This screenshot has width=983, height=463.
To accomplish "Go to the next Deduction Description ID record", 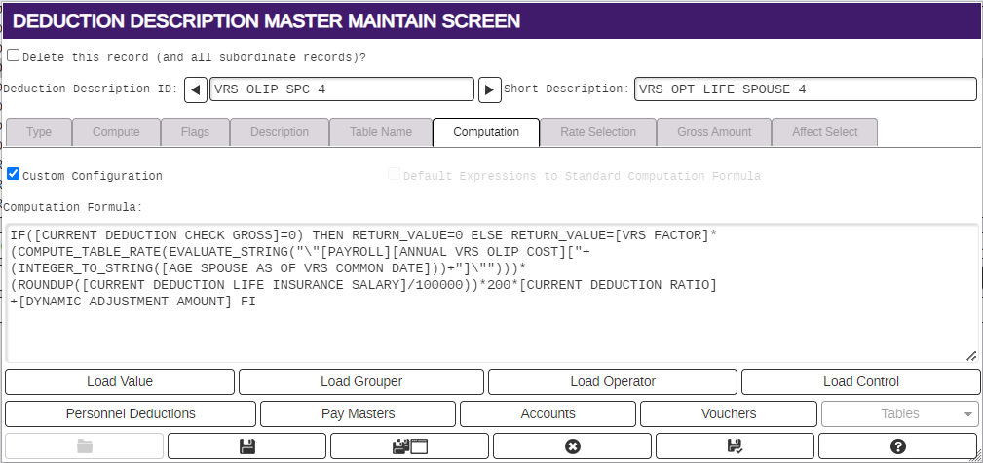I will (490, 89).
